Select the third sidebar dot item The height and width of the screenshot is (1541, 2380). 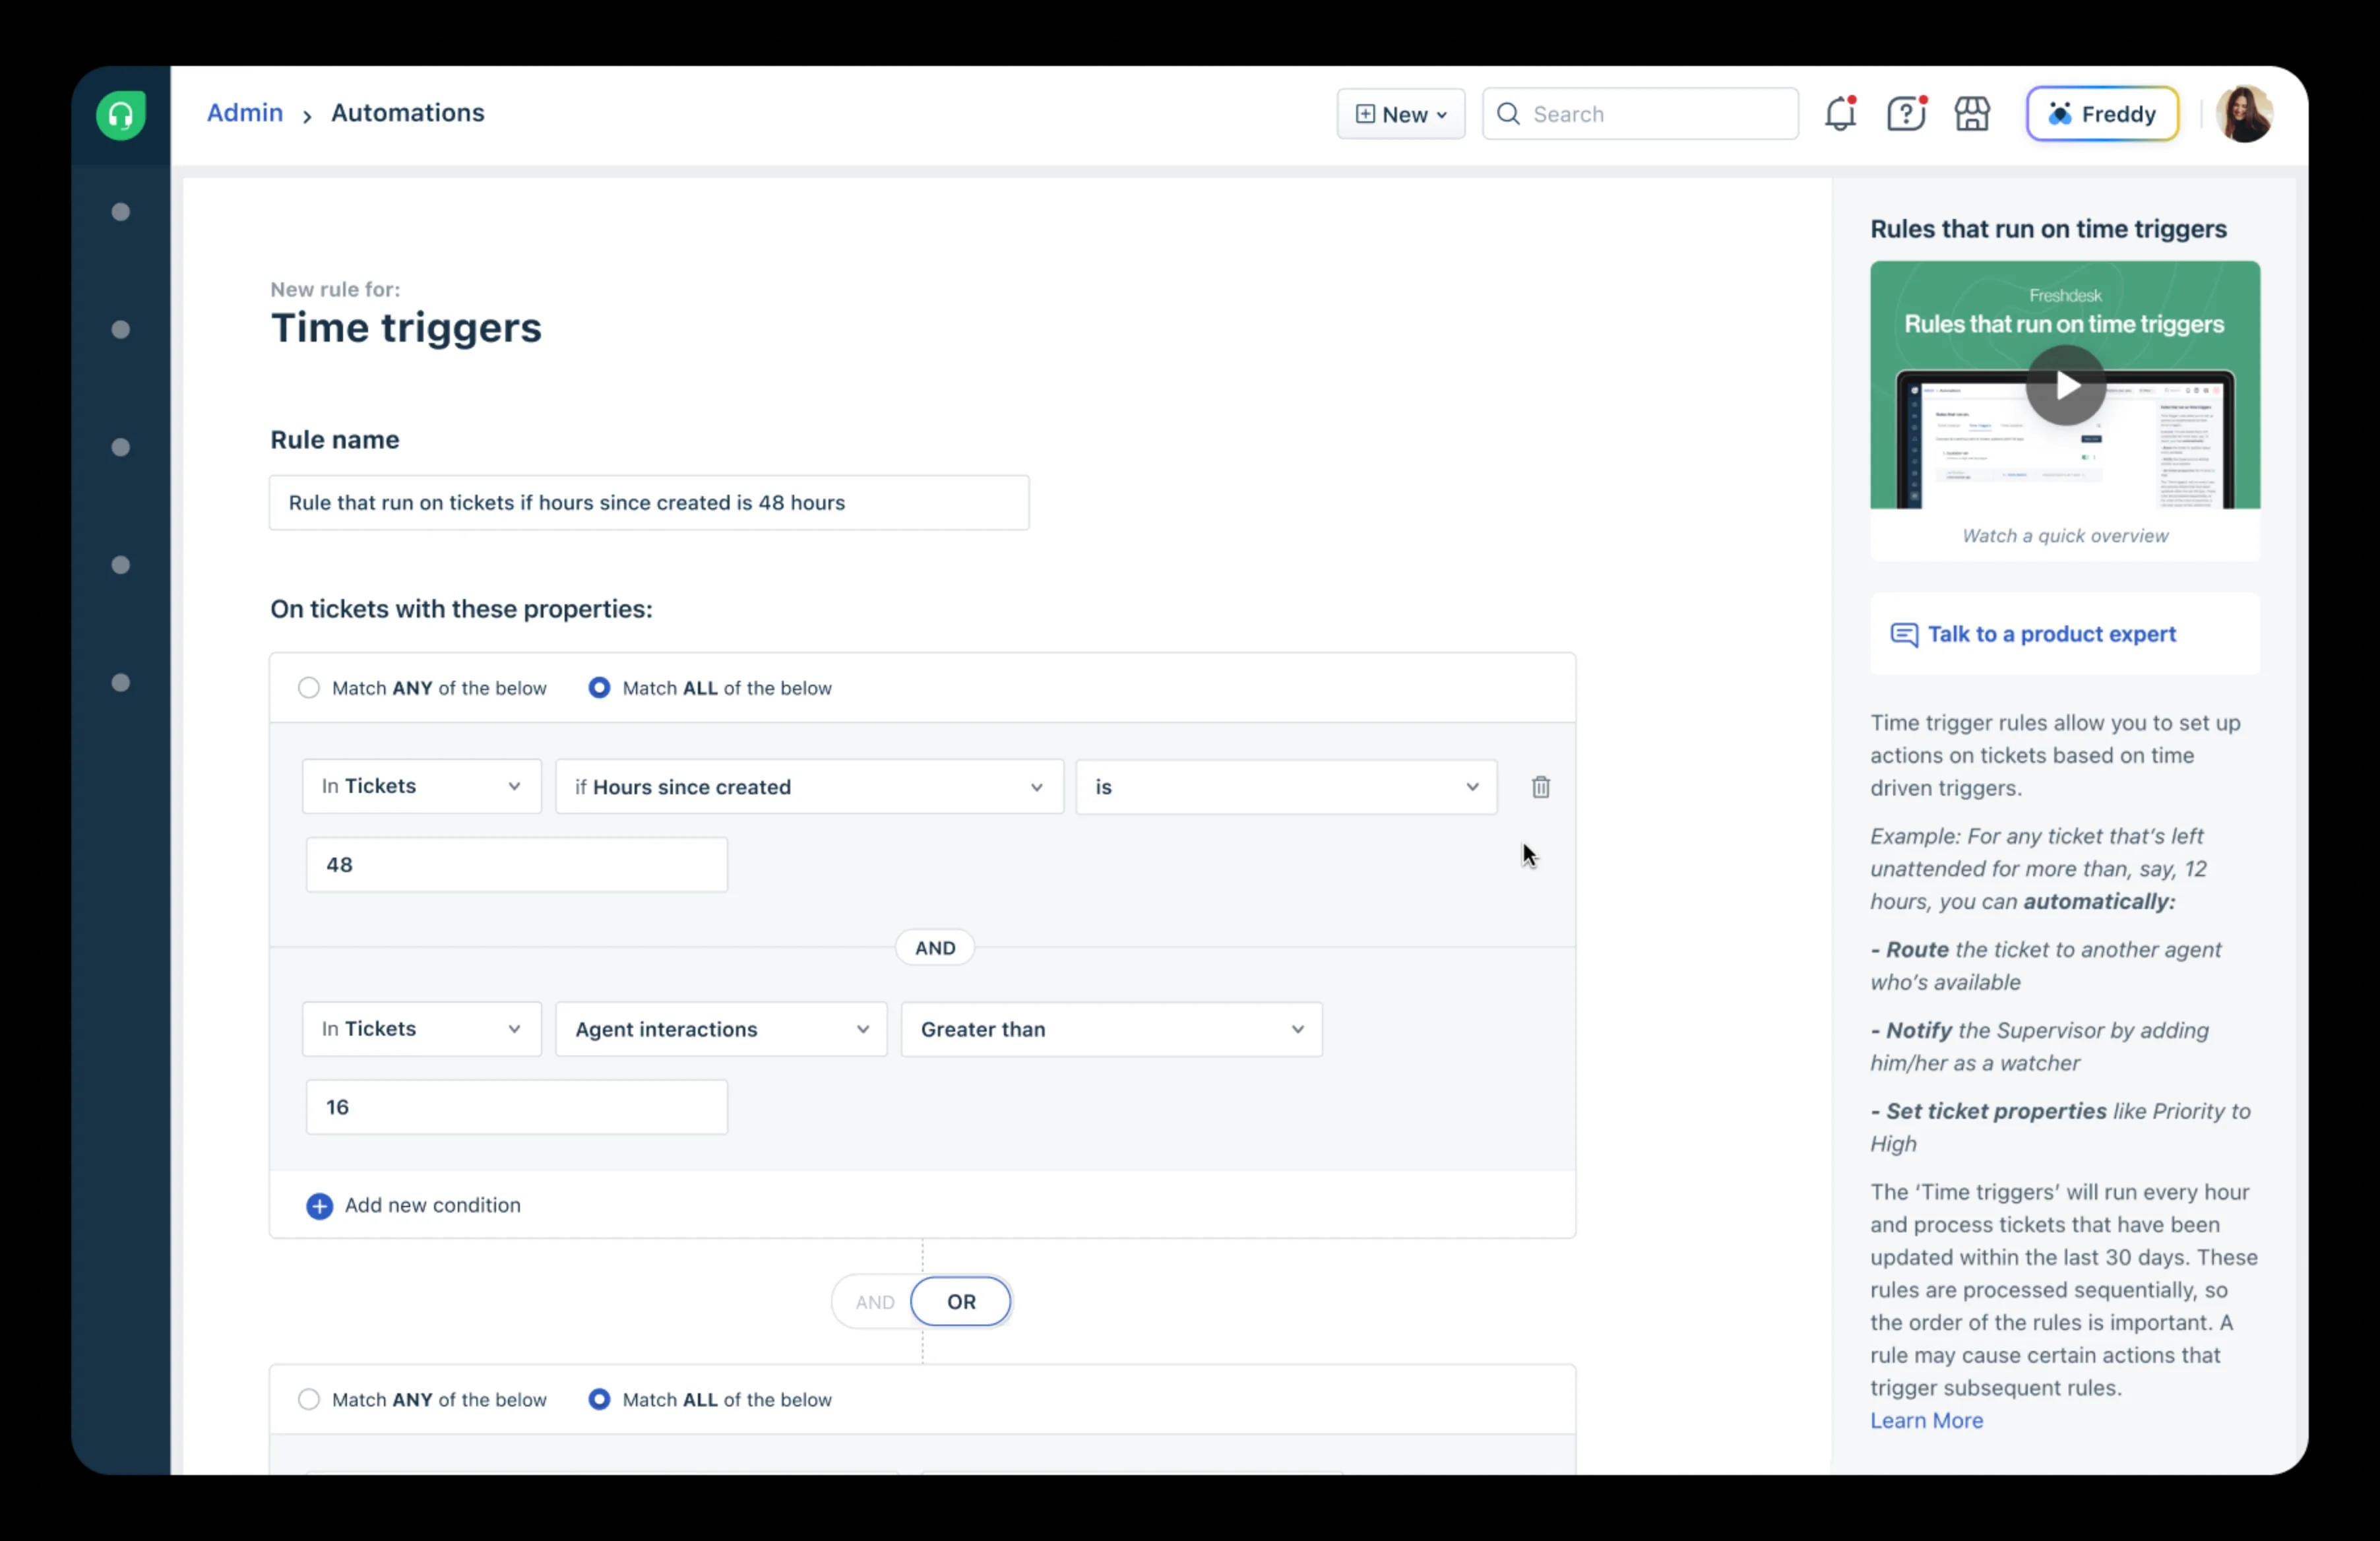tap(121, 447)
